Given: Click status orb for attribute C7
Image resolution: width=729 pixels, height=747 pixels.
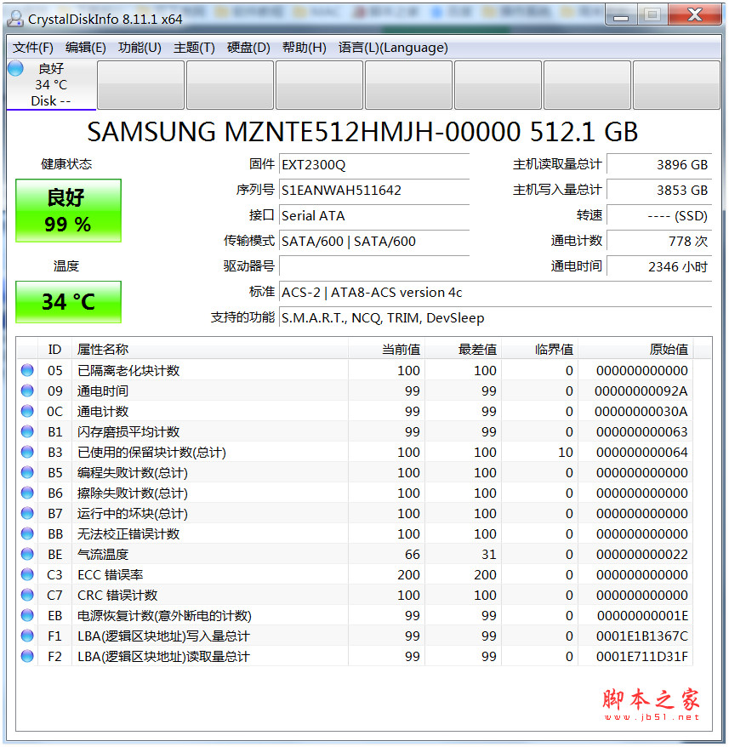Looking at the screenshot, I should (x=27, y=595).
